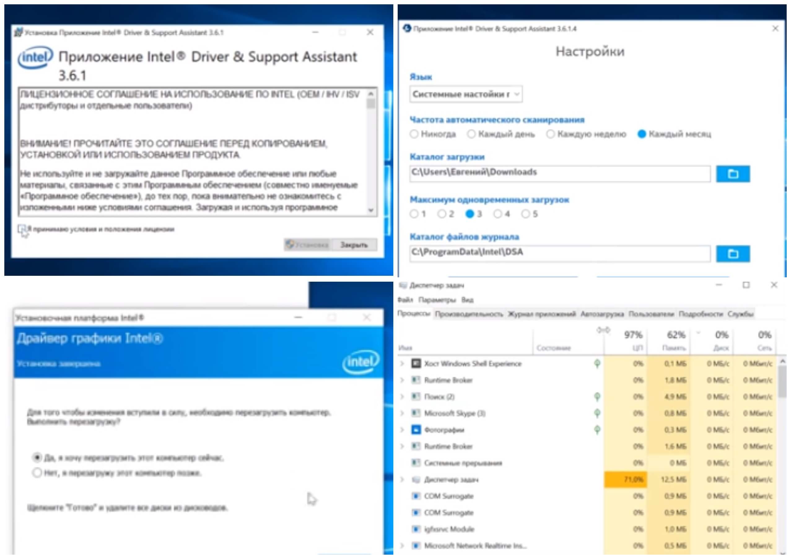Open the Параметры menu in Task Manager
Viewport: 791px width, 559px height.
(437, 300)
